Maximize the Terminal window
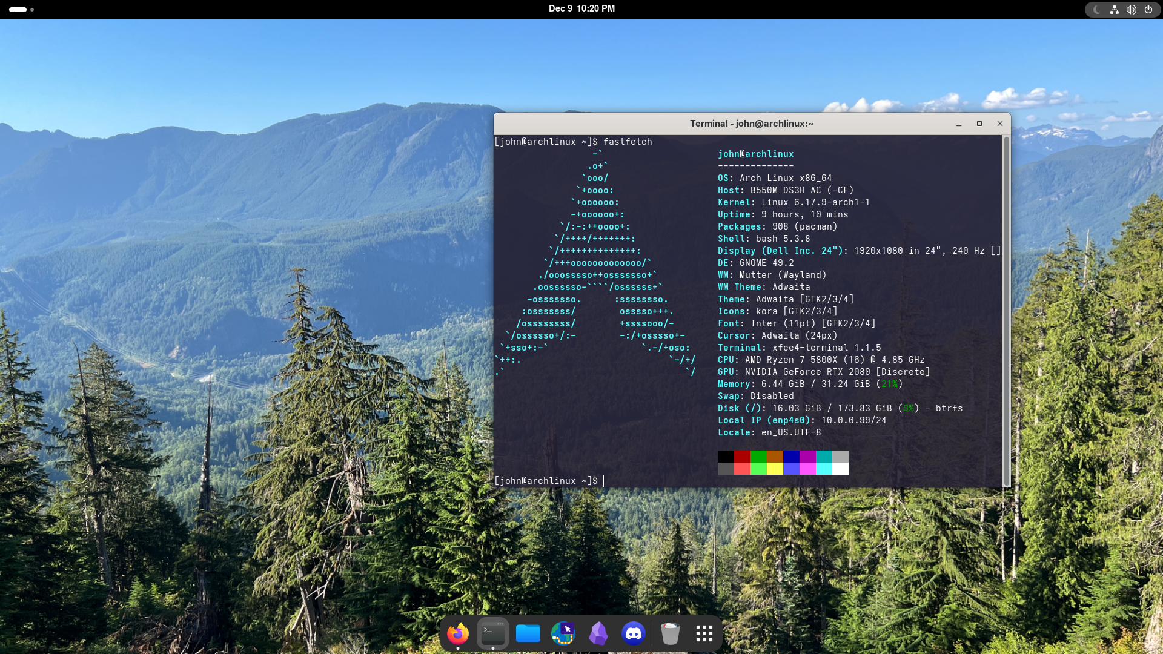The height and width of the screenshot is (654, 1163). [979, 124]
